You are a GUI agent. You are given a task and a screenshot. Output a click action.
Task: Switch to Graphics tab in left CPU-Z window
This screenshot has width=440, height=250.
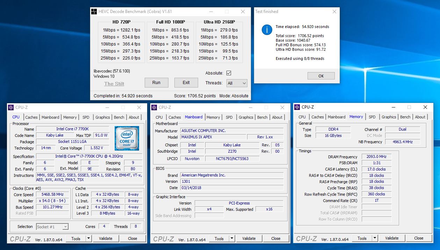coord(103,117)
